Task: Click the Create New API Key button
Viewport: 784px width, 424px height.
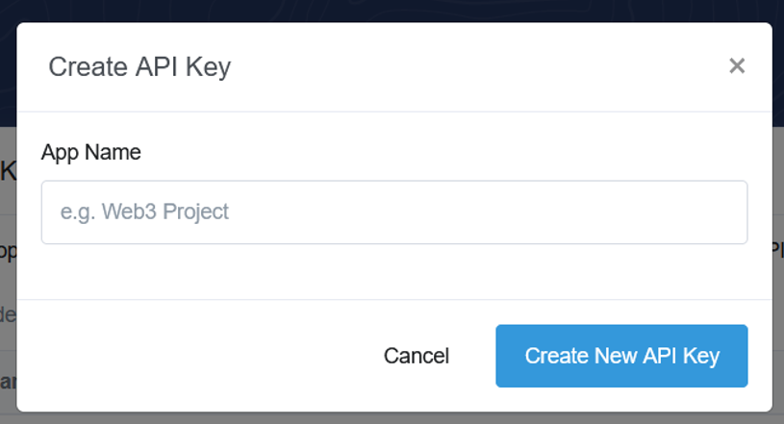Action: click(621, 356)
